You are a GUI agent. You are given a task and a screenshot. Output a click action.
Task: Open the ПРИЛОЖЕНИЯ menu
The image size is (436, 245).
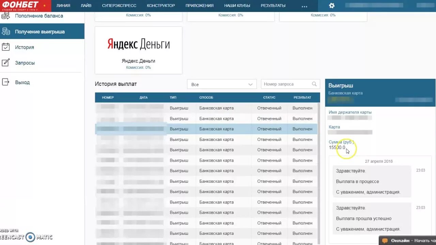point(200,6)
